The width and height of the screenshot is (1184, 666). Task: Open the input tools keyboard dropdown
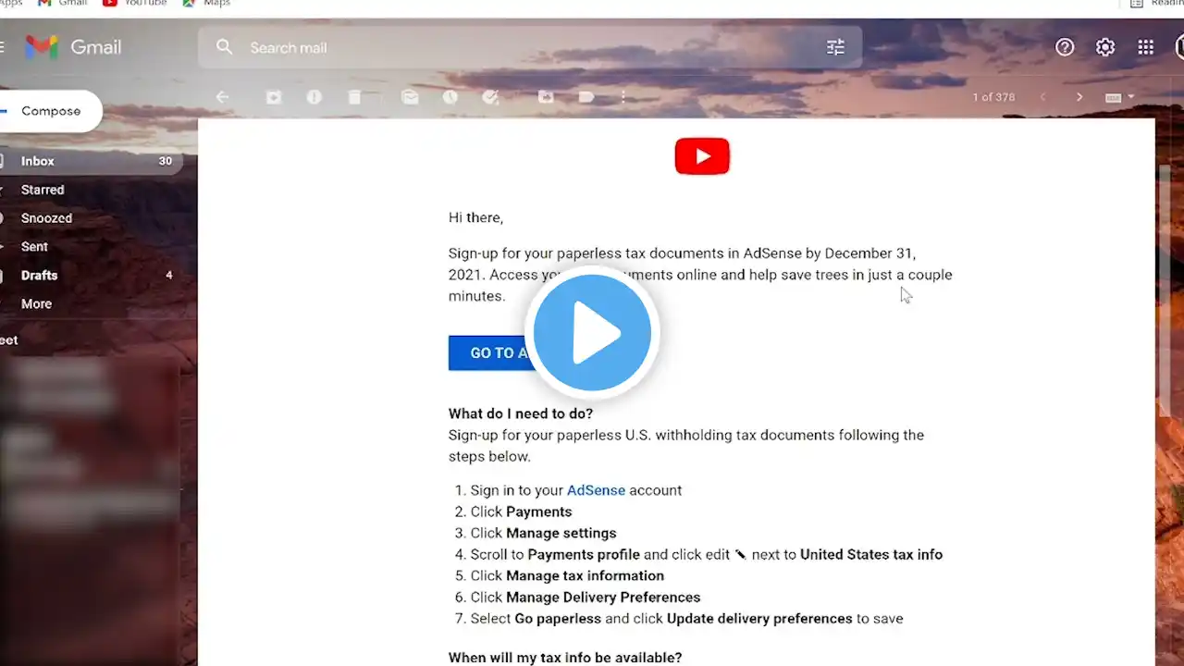[1119, 97]
